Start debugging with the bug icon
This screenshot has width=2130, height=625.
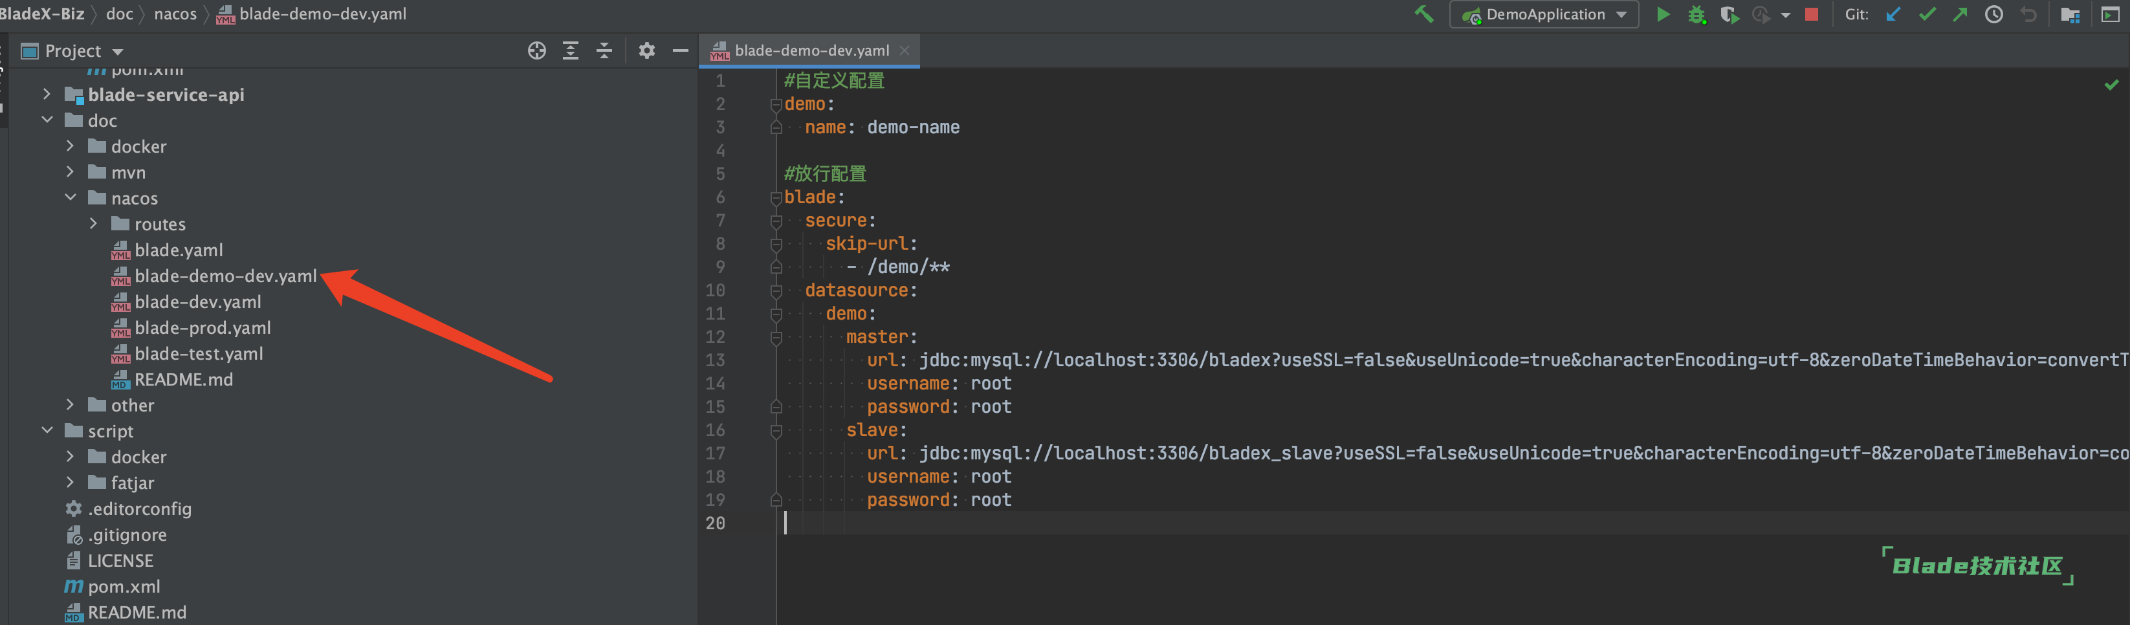[x=1696, y=14]
